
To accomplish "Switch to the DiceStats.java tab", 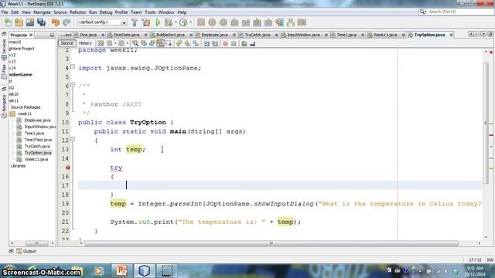I will click(x=126, y=35).
